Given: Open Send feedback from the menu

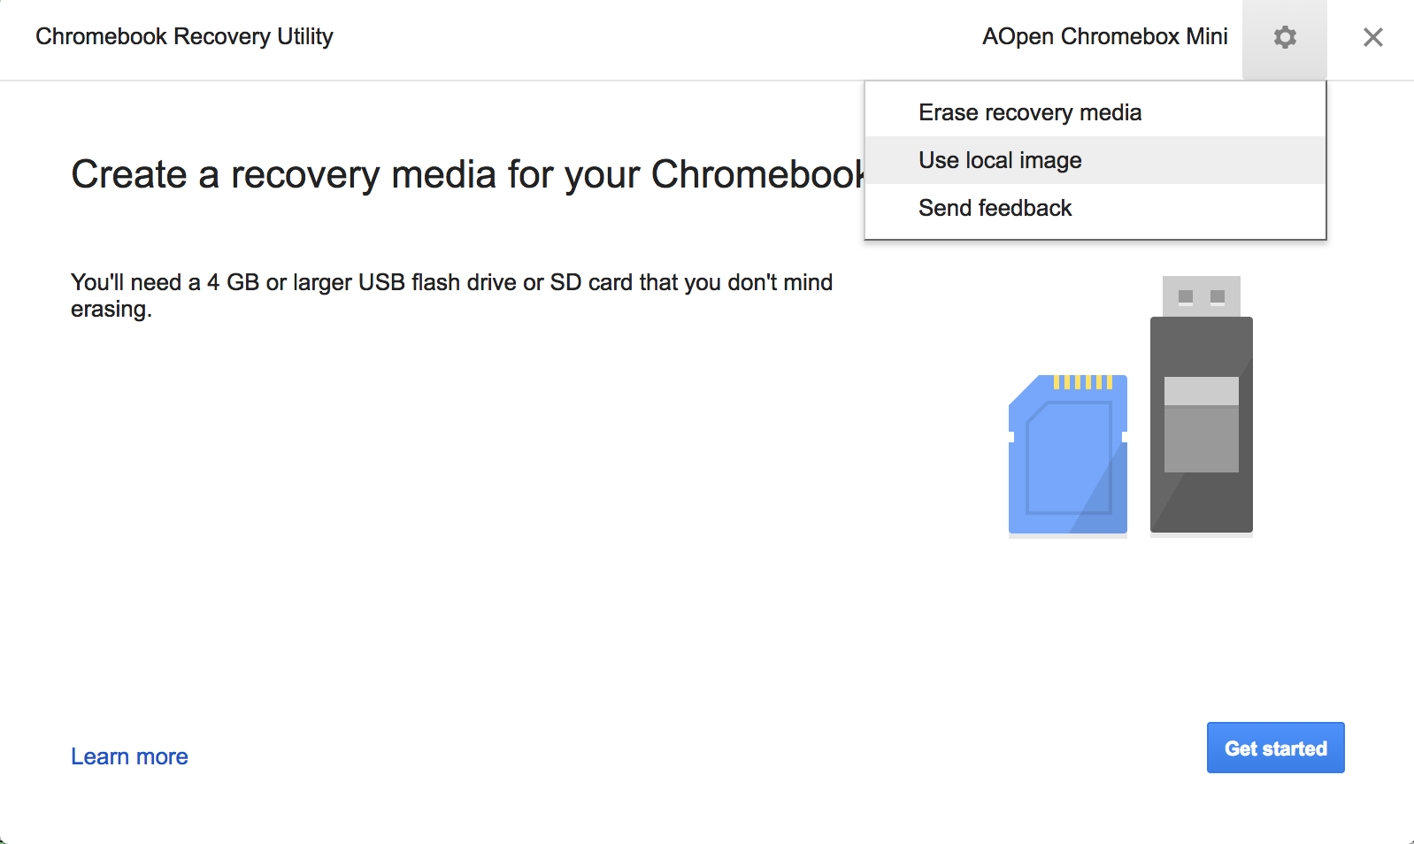Looking at the screenshot, I should (x=995, y=209).
